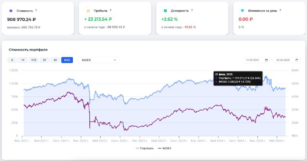Choose the 1Y period button
Image resolution: width=307 pixels, height=161 pixels.
tap(23, 60)
